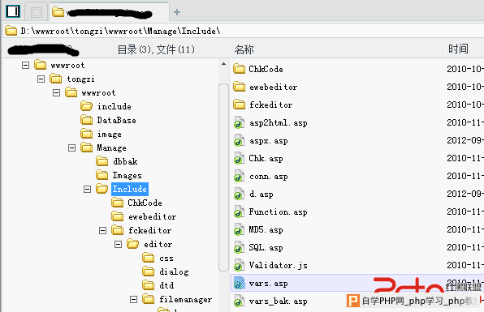Click the vars.asp file icon
Image resolution: width=484 pixels, height=312 pixels.
239,284
